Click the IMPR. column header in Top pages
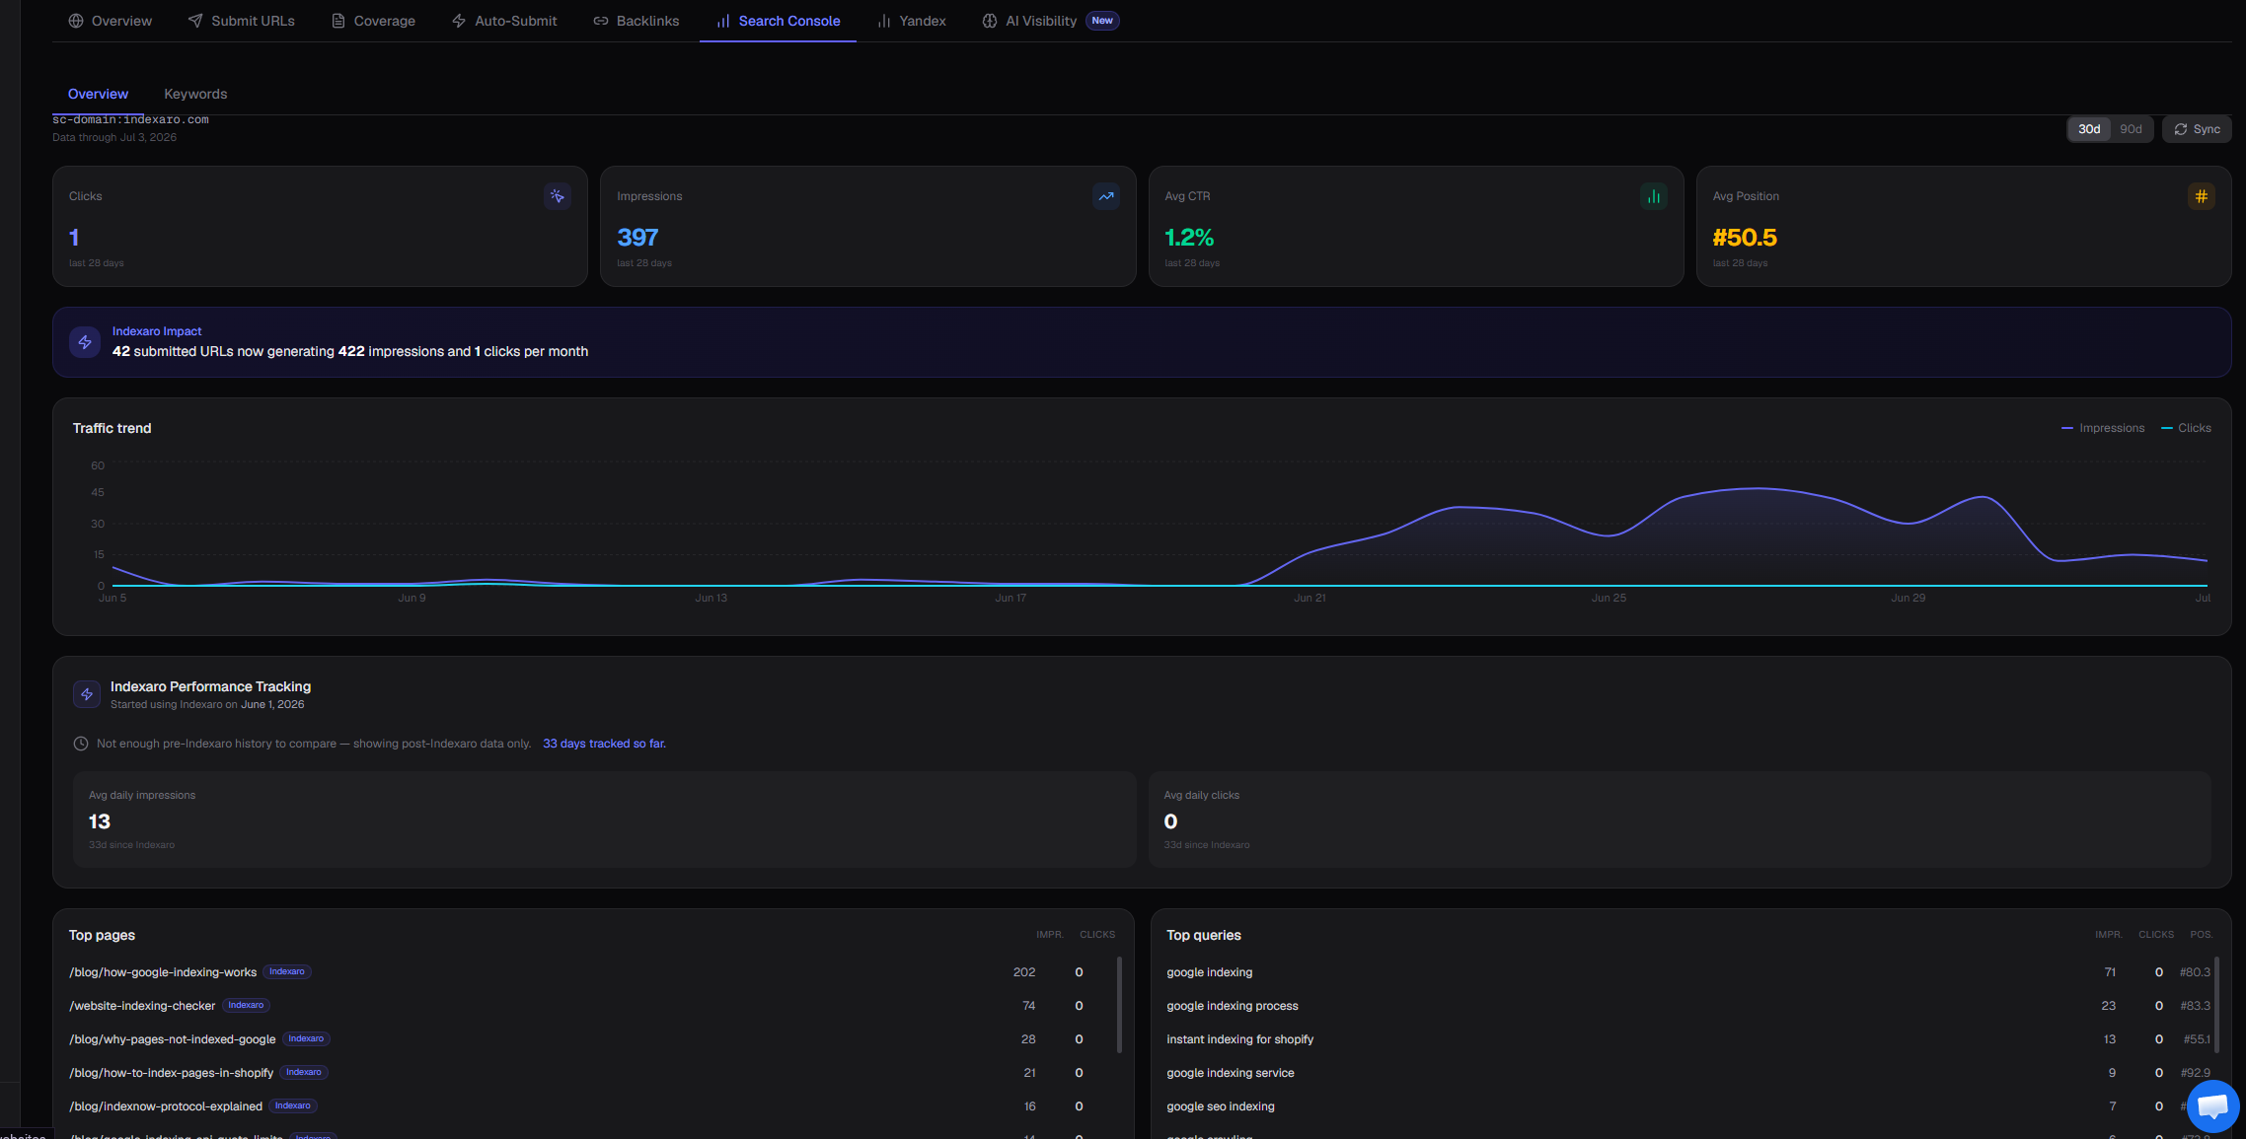 tap(1050, 935)
